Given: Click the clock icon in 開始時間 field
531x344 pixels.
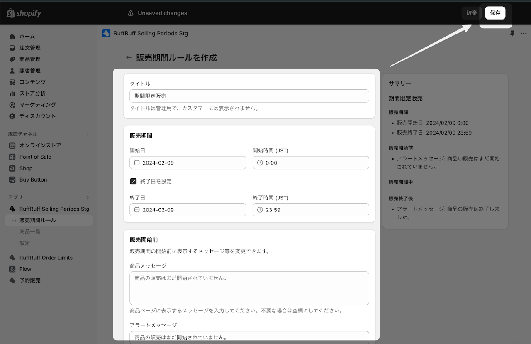Looking at the screenshot, I should click(260, 163).
